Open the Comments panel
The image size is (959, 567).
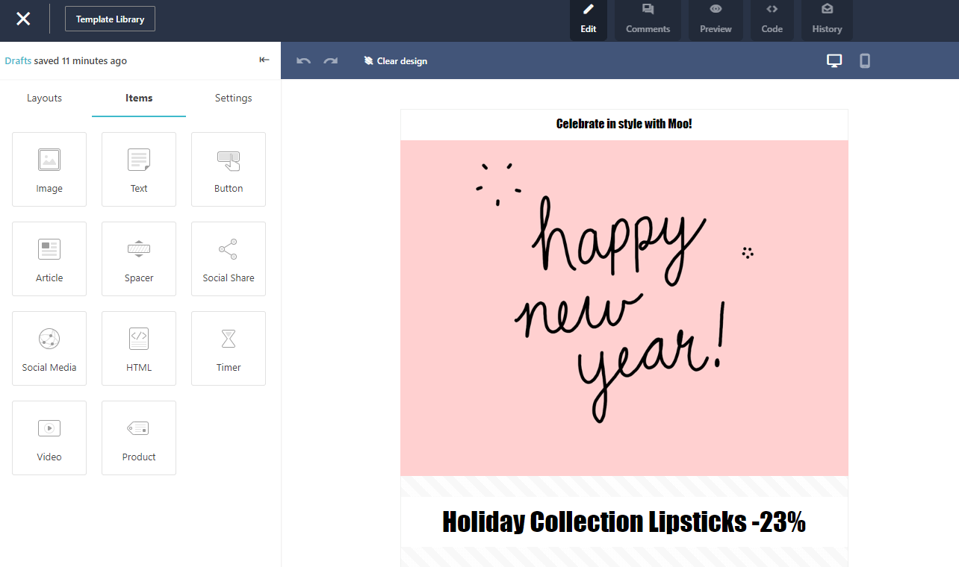coord(648,20)
